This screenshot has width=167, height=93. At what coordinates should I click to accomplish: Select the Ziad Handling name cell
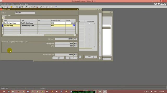click(12, 26)
